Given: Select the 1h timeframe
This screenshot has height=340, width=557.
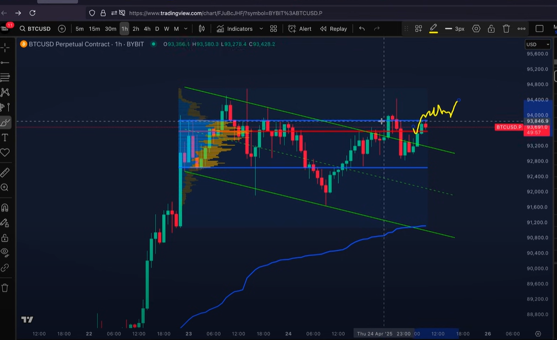Looking at the screenshot, I should (124, 29).
